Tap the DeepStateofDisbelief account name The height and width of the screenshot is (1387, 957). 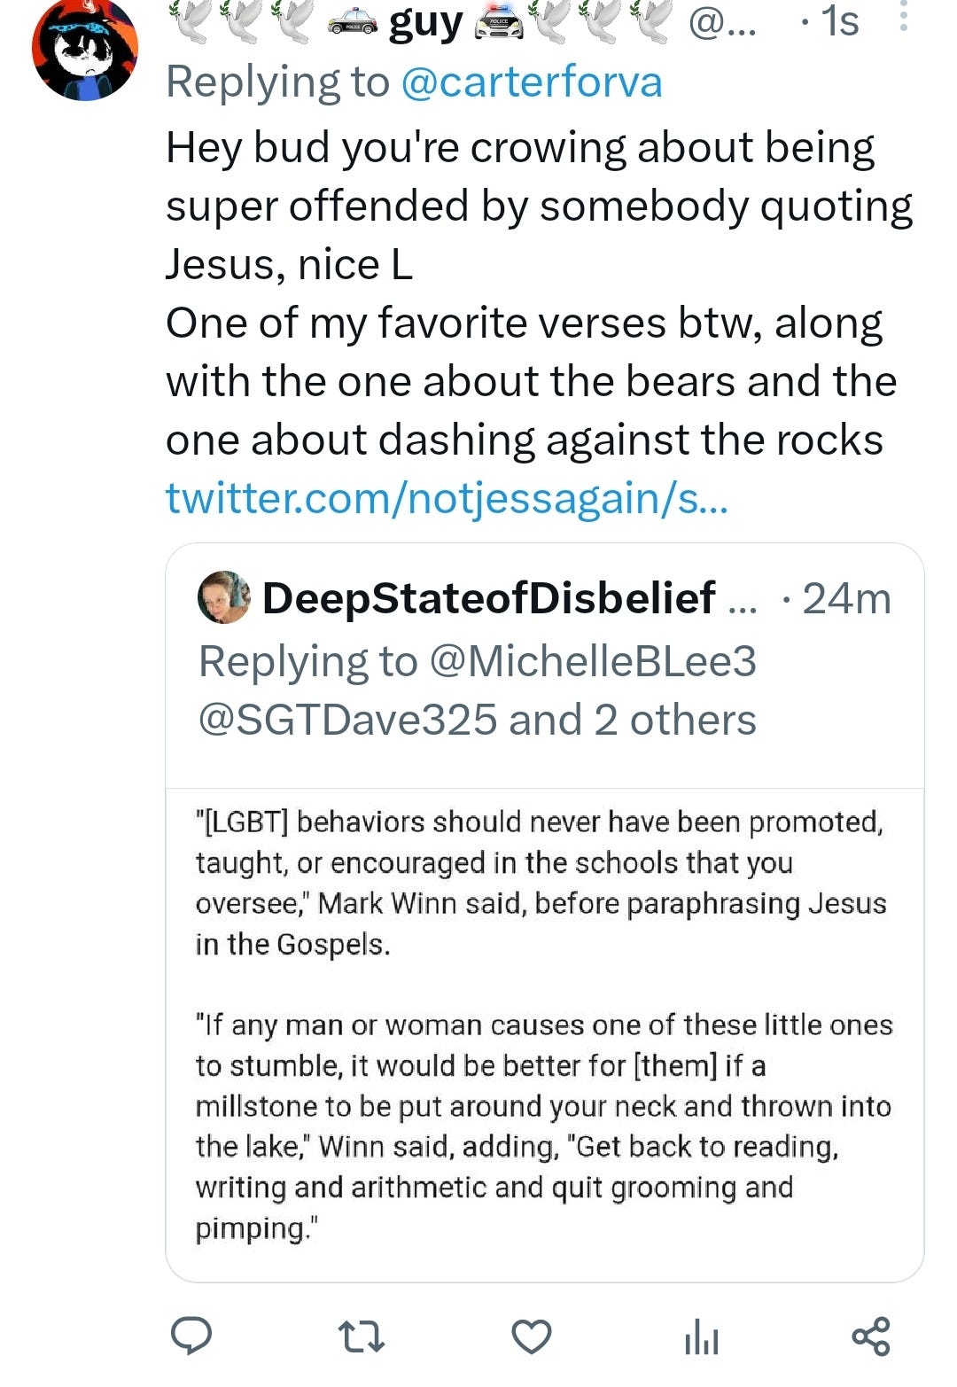[489, 597]
